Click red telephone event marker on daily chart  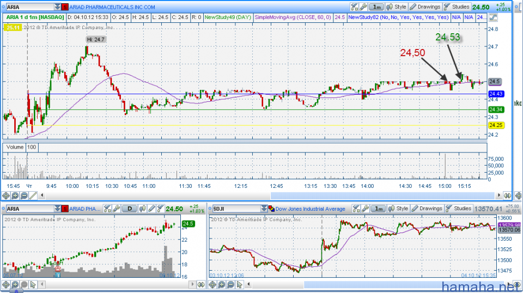tap(57, 269)
